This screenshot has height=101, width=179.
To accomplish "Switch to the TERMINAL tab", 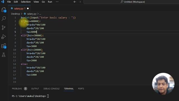I will pyautogui.click(x=69, y=89).
